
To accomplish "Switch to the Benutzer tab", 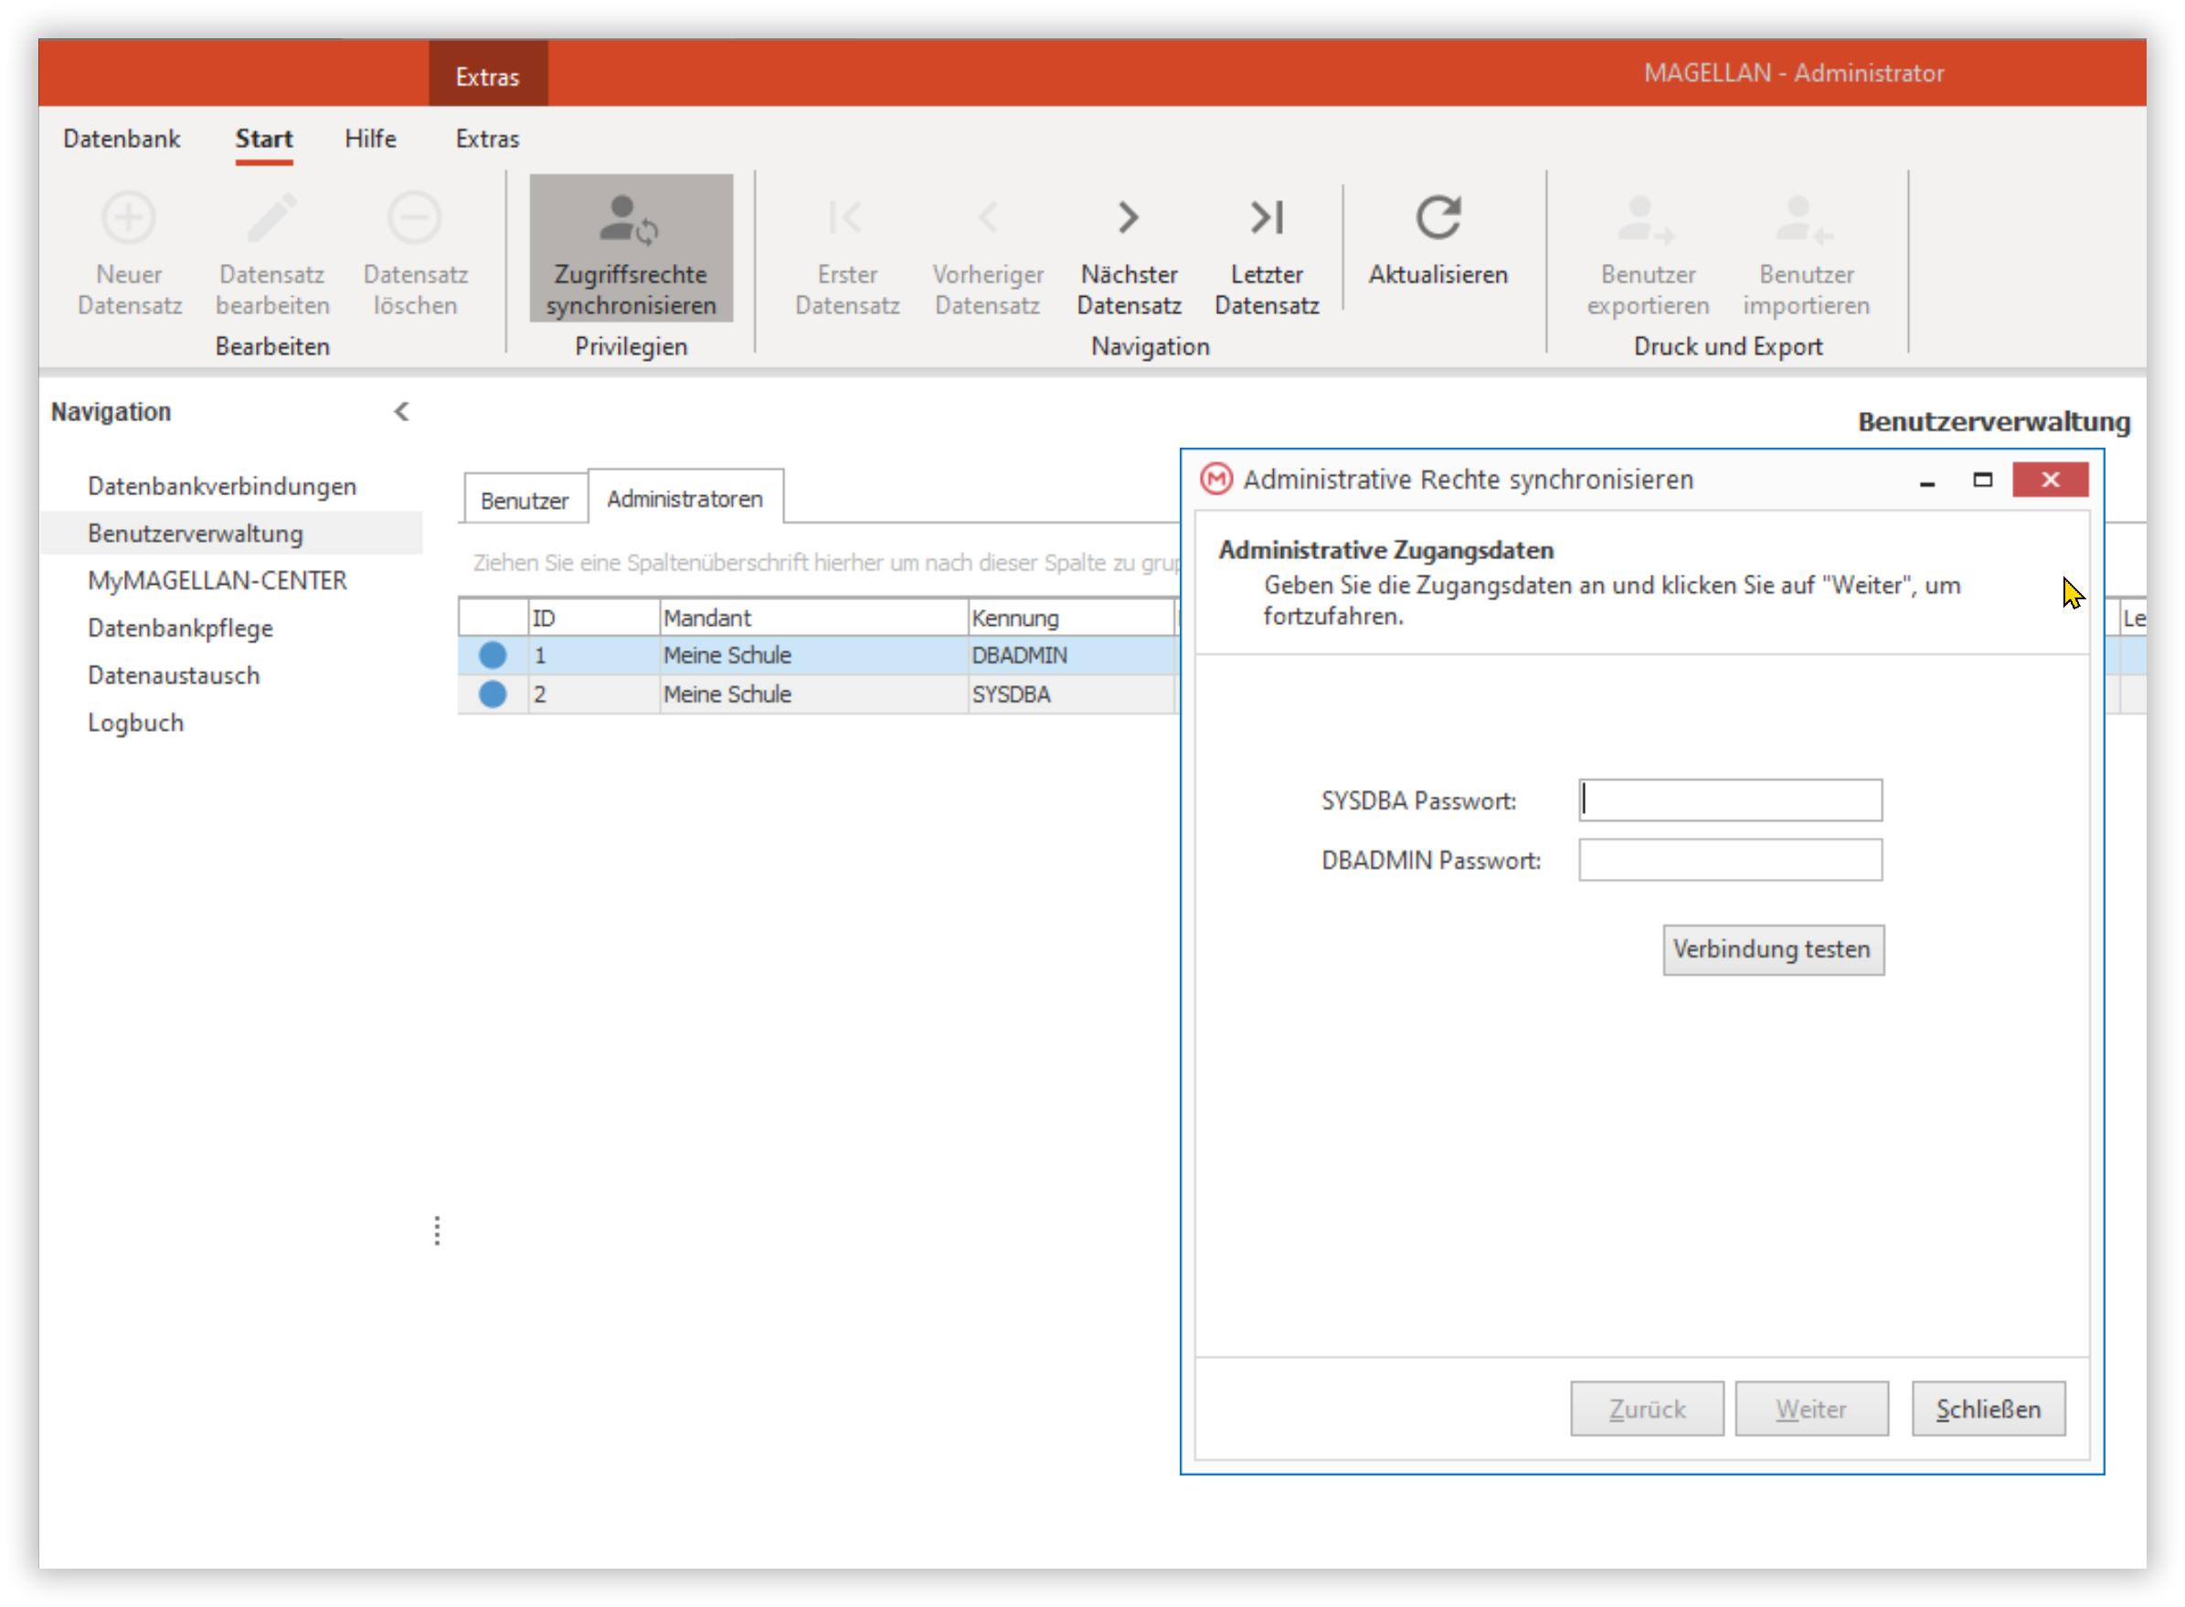I will [525, 500].
